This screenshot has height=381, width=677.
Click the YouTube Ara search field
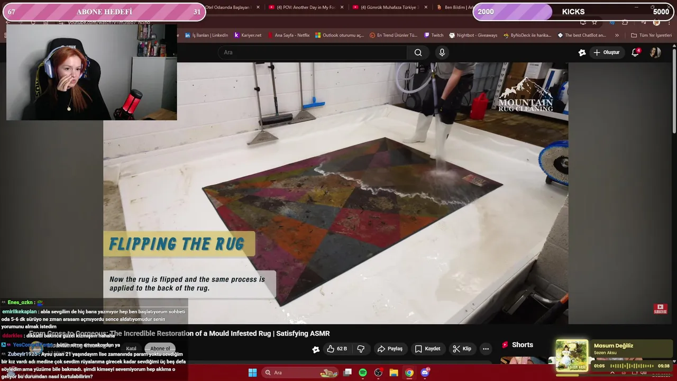click(x=312, y=52)
